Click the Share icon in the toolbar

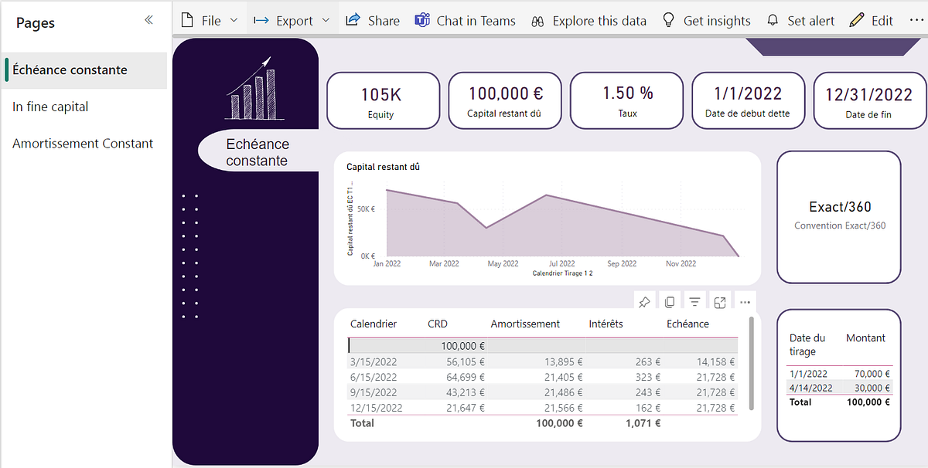point(373,20)
